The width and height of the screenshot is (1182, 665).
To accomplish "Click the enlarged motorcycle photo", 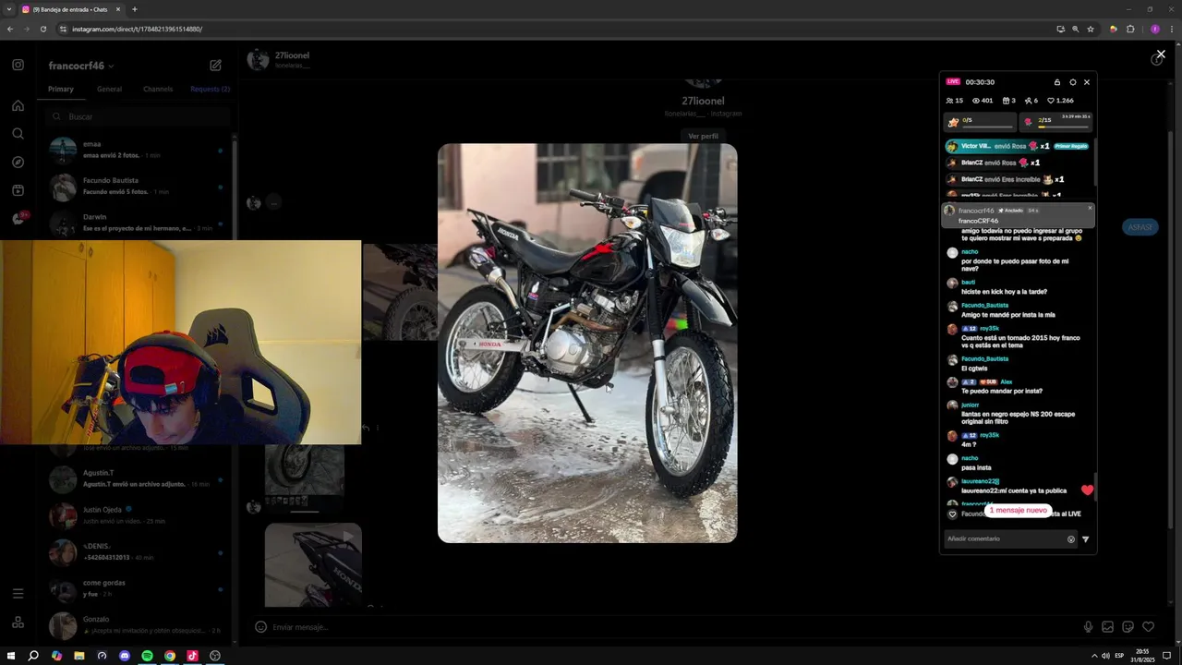I will pos(587,343).
